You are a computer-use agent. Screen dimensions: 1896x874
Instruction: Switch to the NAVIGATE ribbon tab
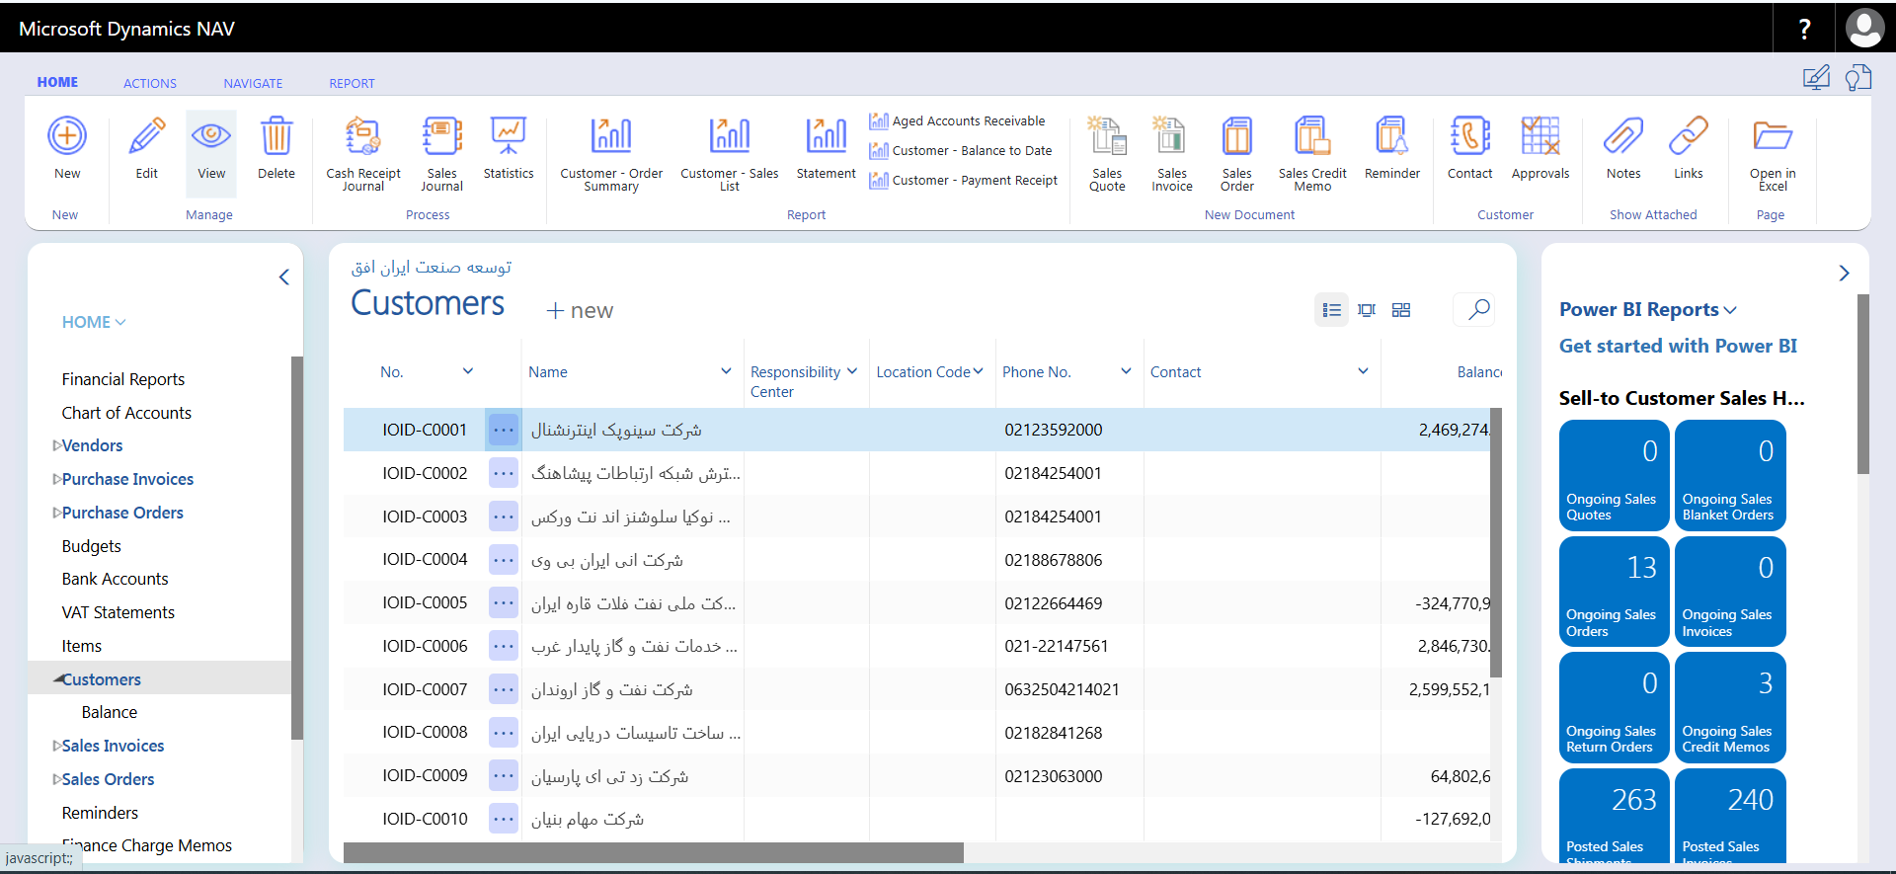[x=253, y=83]
